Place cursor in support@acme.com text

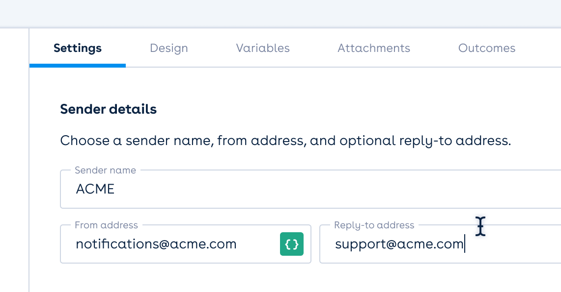tap(399, 244)
